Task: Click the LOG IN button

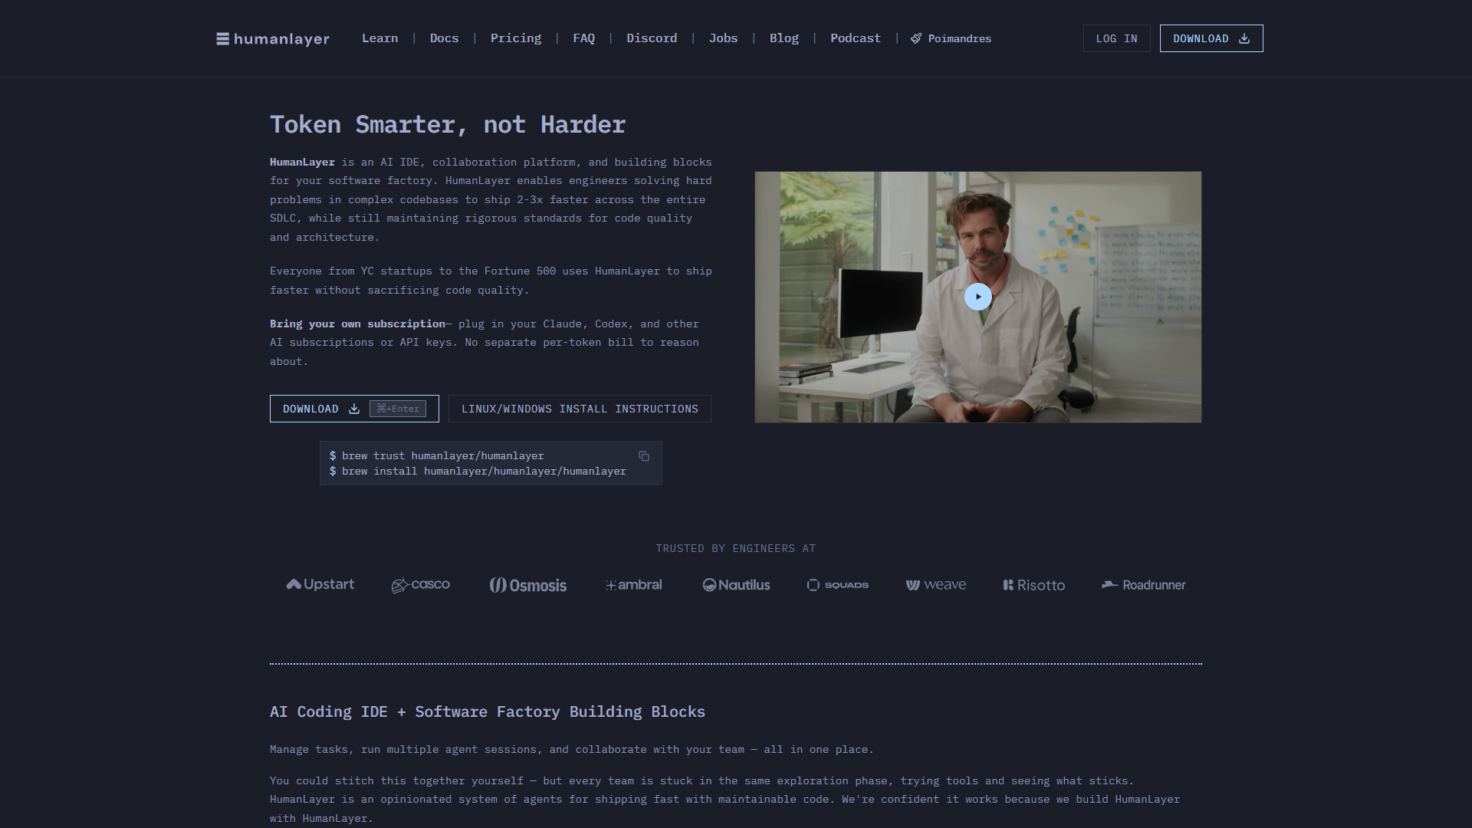Action: coord(1116,38)
